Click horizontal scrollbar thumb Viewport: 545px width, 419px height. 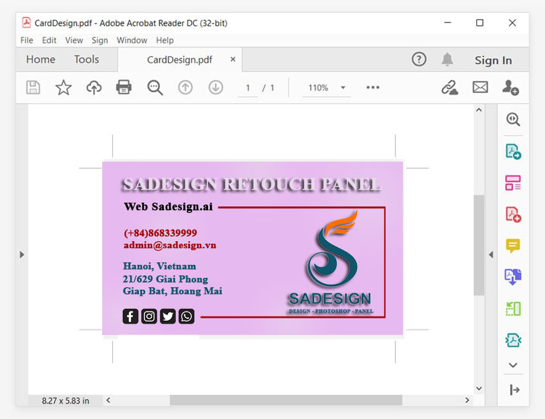[286, 400]
